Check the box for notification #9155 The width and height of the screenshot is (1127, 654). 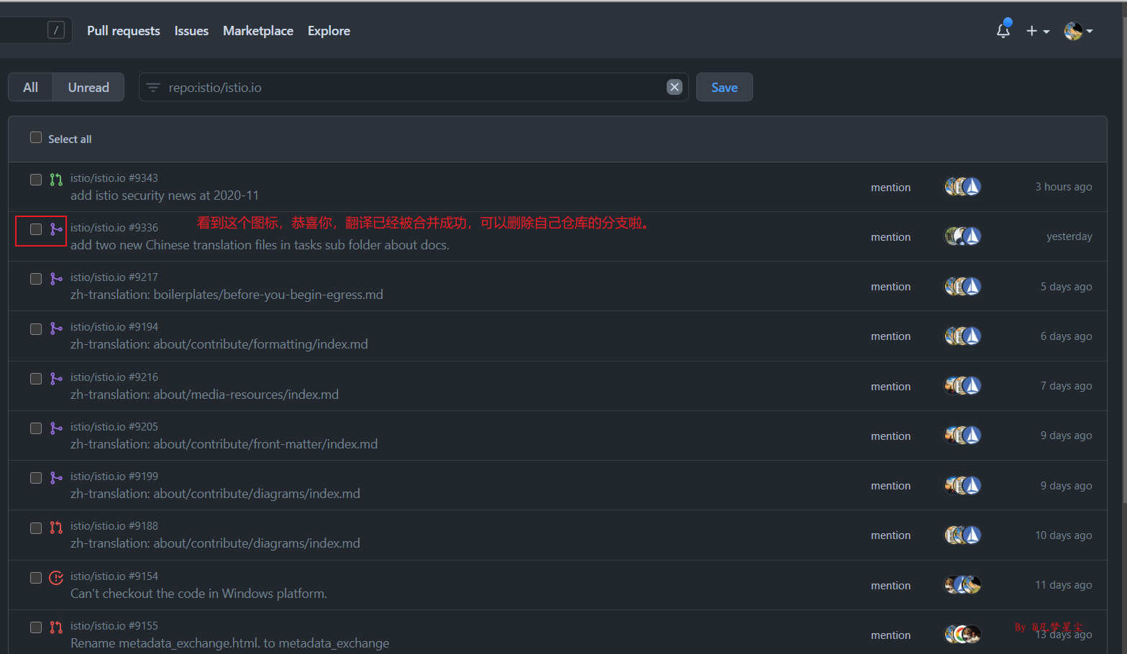click(x=36, y=627)
